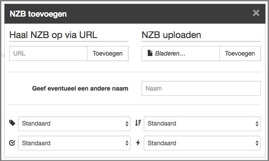Image resolution: width=269 pixels, height=161 pixels.
Task: Click the priority sort icon
Action: 138,123
